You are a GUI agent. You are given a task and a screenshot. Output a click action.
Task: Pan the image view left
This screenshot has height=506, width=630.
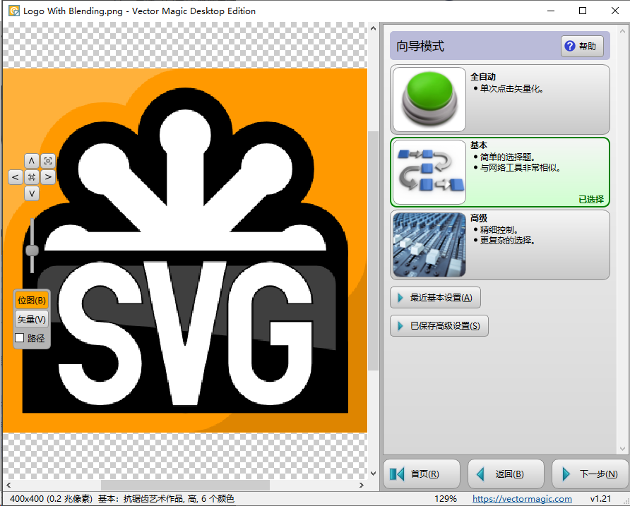[16, 177]
